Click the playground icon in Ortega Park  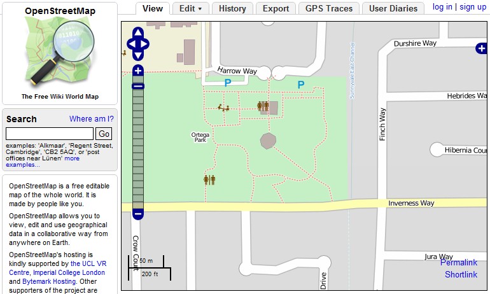click(x=223, y=108)
